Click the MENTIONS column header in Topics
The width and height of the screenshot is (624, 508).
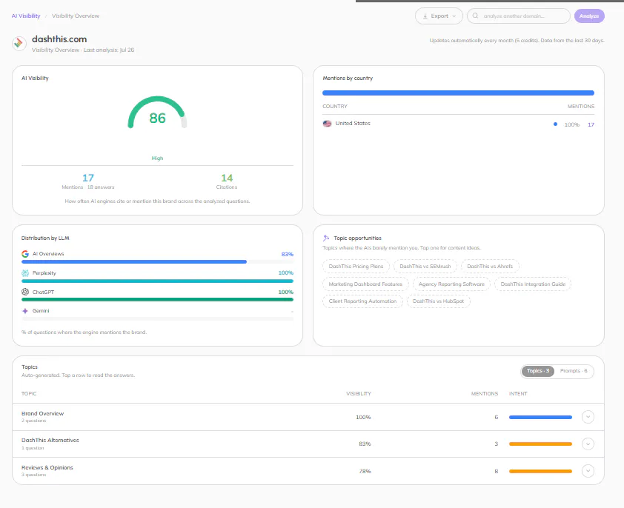[x=485, y=393]
